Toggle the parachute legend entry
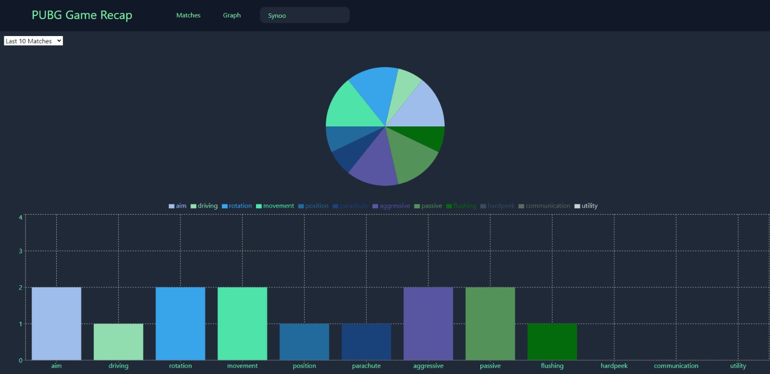Image resolution: width=770 pixels, height=374 pixels. coord(350,206)
